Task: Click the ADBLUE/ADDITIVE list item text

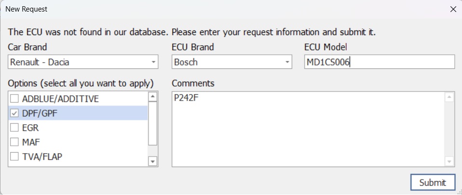Action: tap(60, 99)
